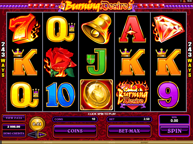Open the Options menu
This screenshot has height=144, width=193.
click(x=48, y=143)
